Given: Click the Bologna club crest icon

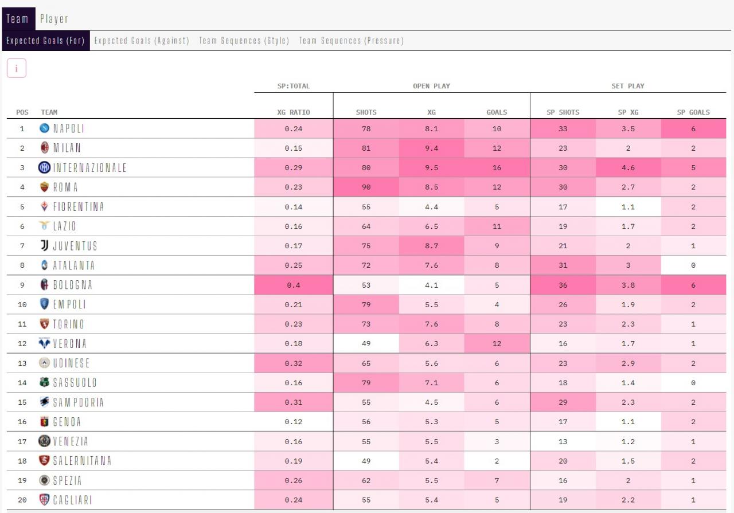Looking at the screenshot, I should 44,284.
